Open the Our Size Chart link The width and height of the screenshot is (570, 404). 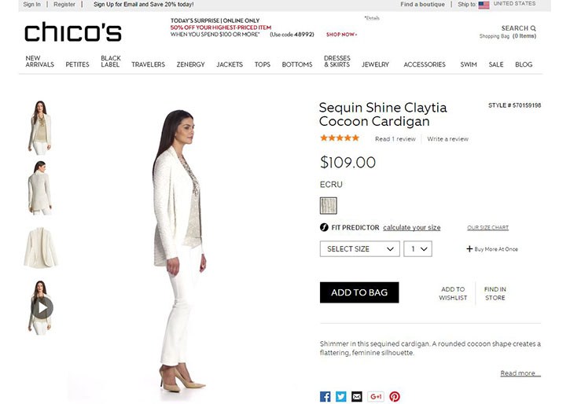[488, 227]
